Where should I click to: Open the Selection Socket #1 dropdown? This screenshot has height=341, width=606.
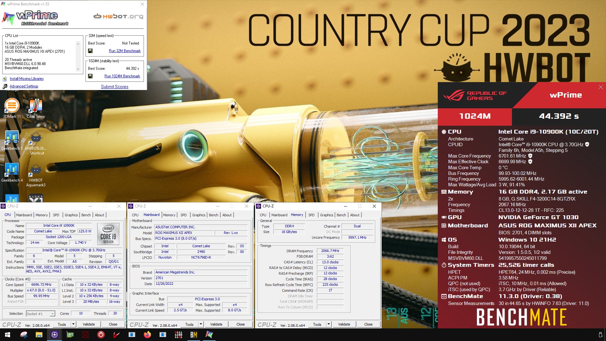40,314
